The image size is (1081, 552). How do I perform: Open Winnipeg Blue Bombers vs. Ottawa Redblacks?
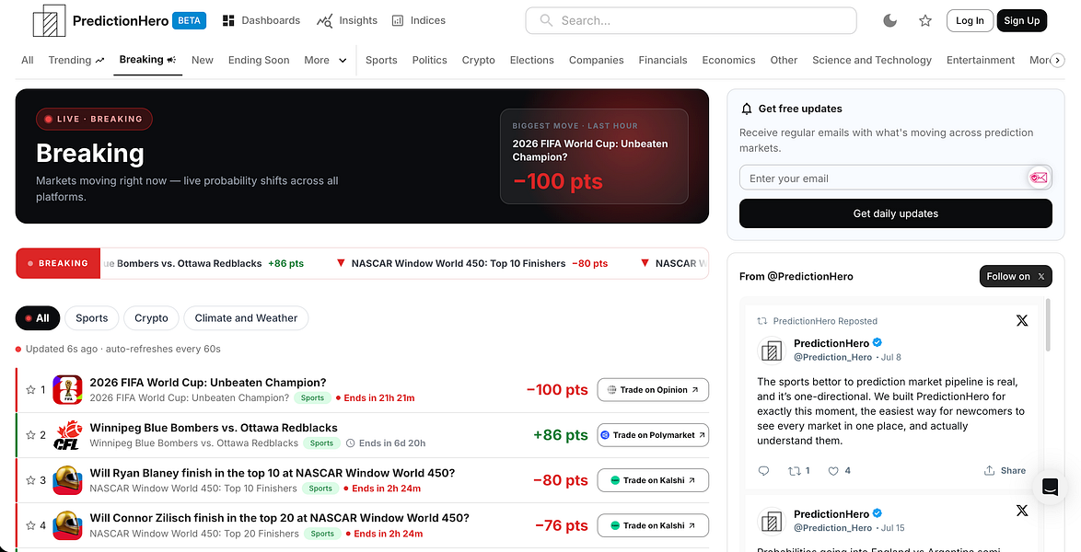pos(214,427)
